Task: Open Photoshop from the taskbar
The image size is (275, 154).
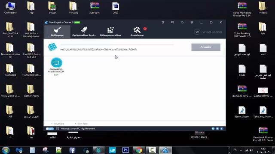Action: pyautogui.click(x=125, y=150)
